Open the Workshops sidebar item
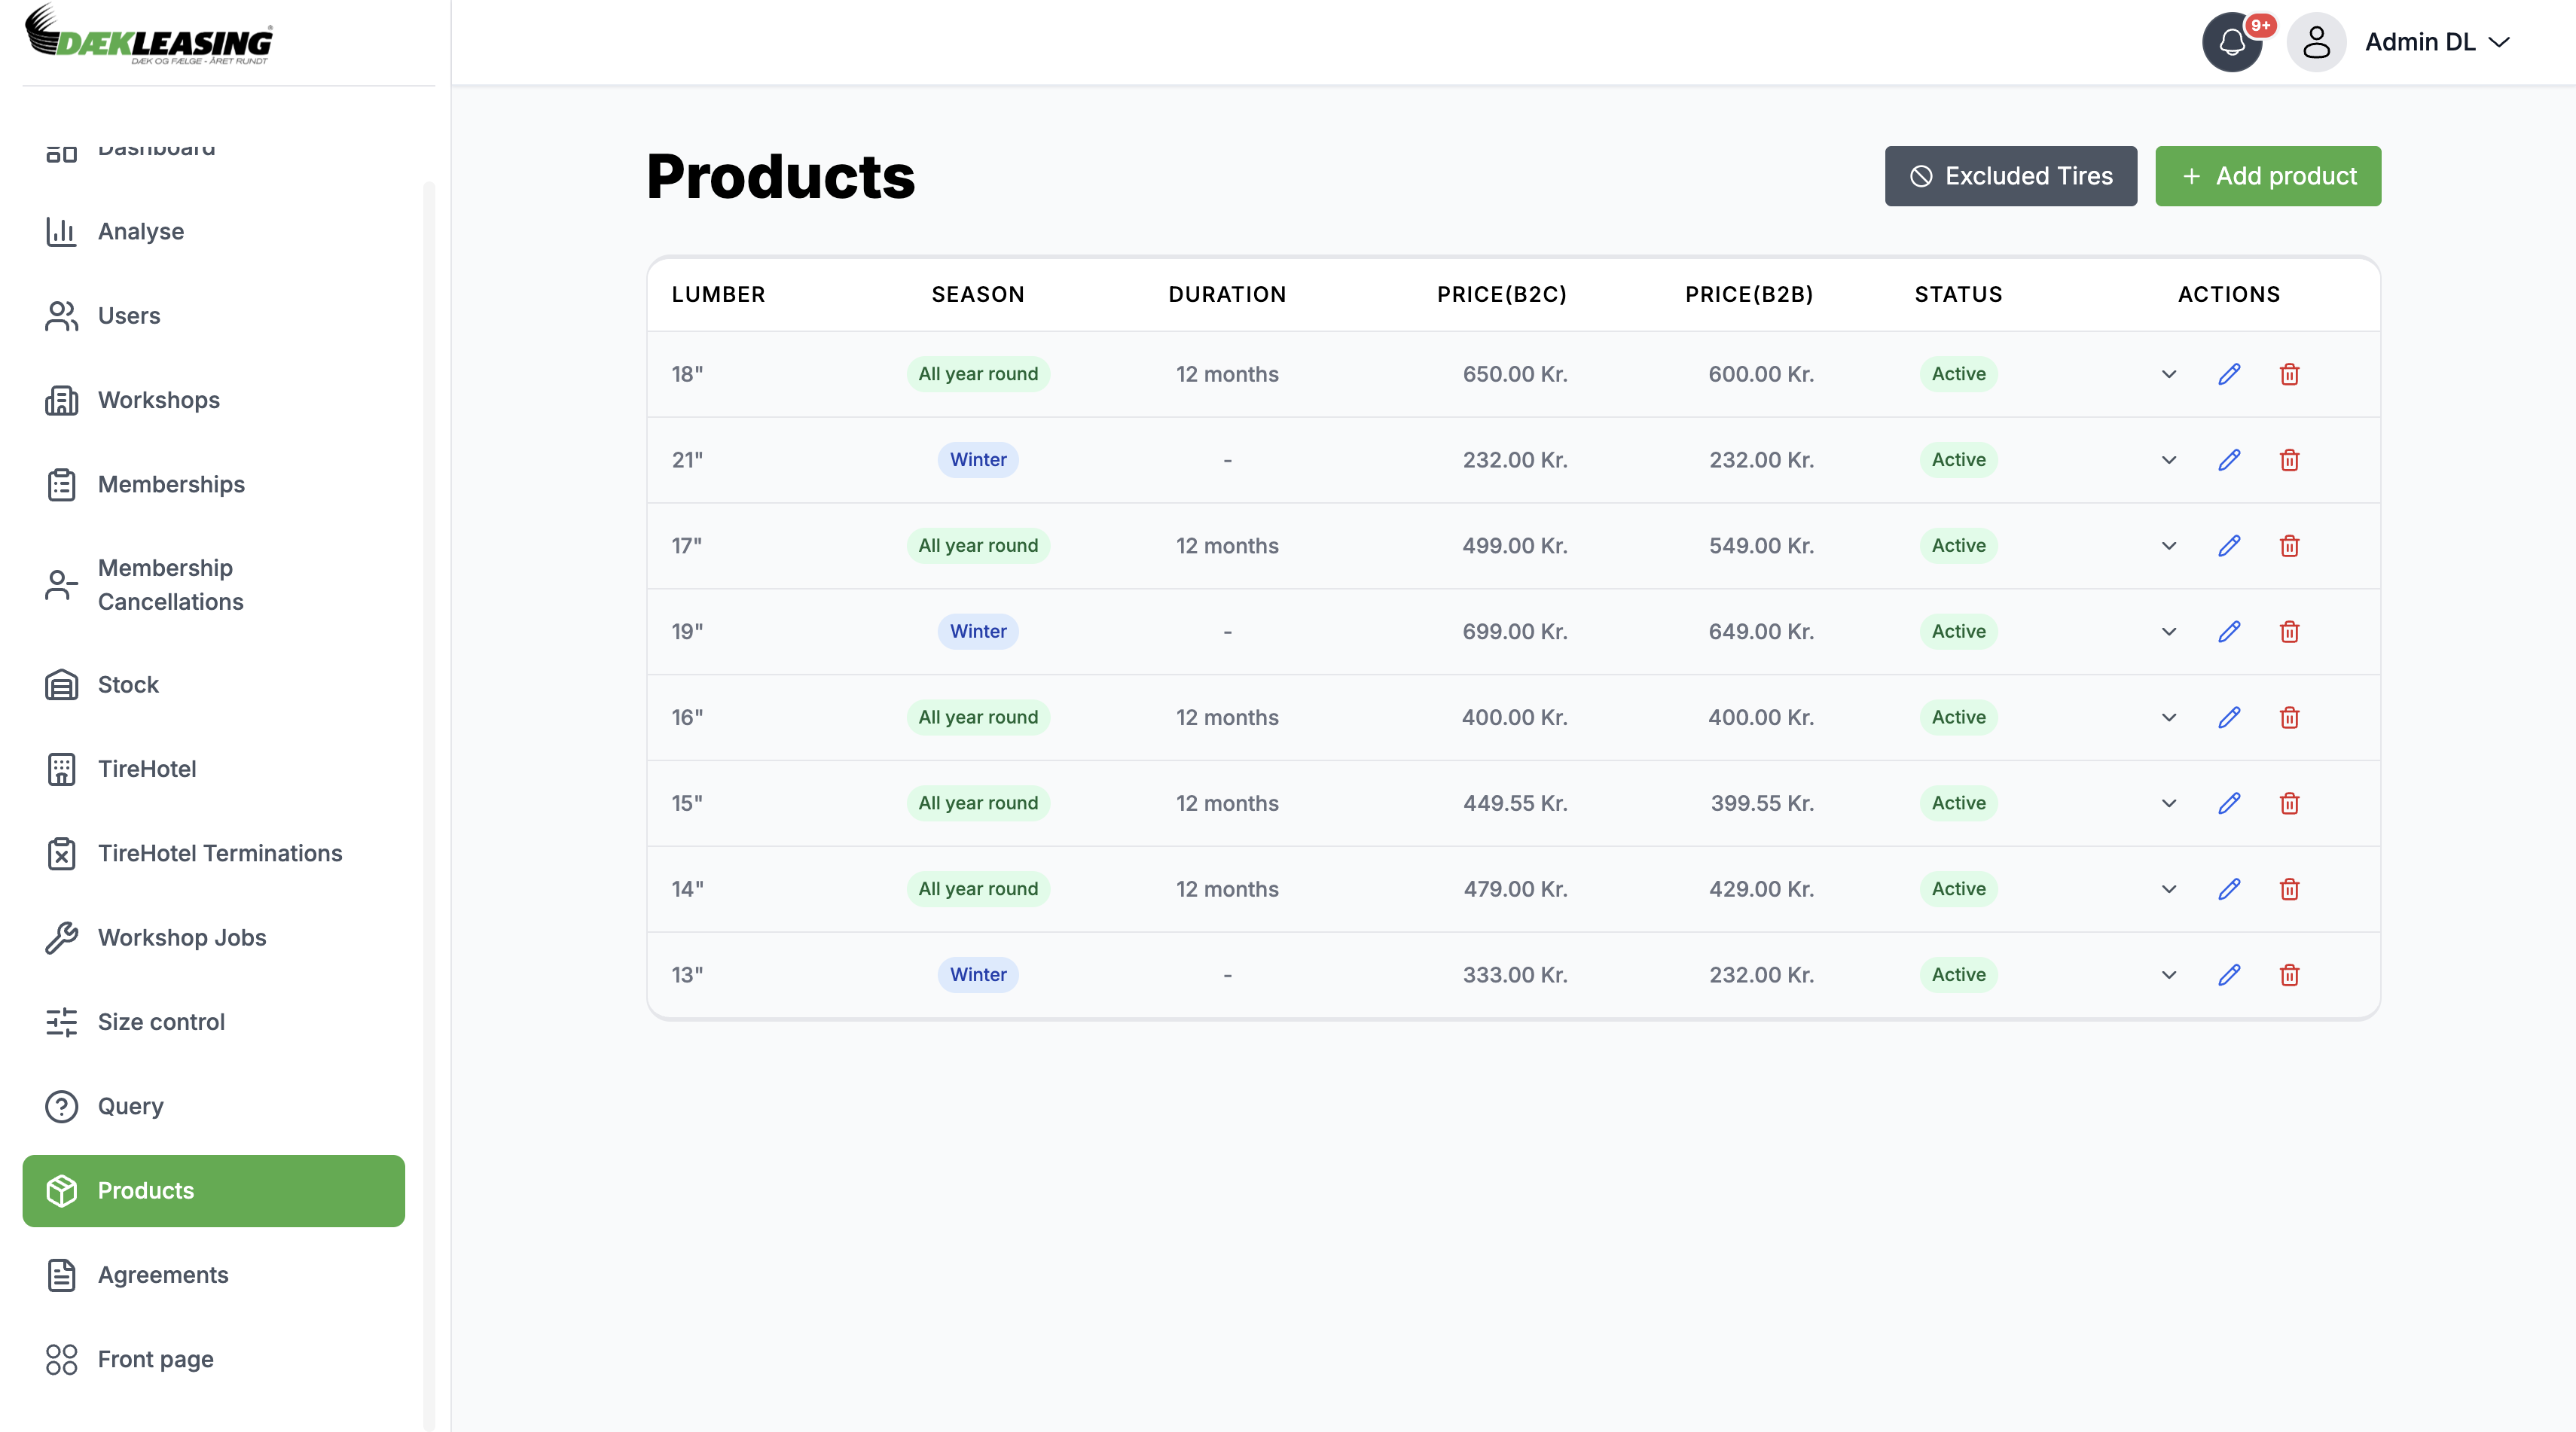The image size is (2576, 1432). [213, 400]
